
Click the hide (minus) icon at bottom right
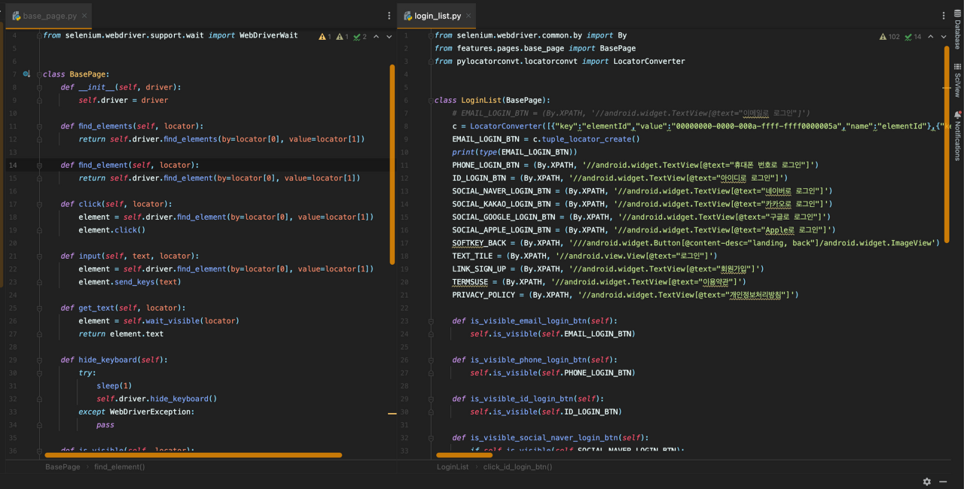943,481
